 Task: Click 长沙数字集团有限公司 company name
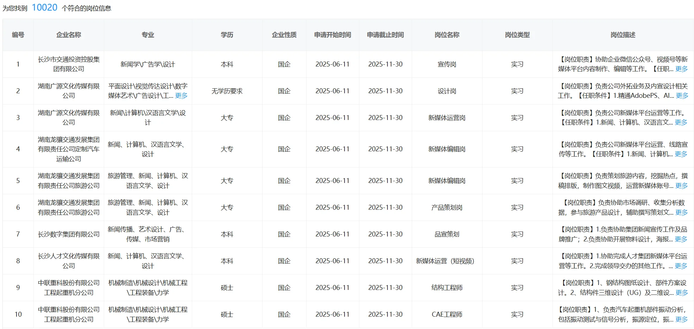69,234
